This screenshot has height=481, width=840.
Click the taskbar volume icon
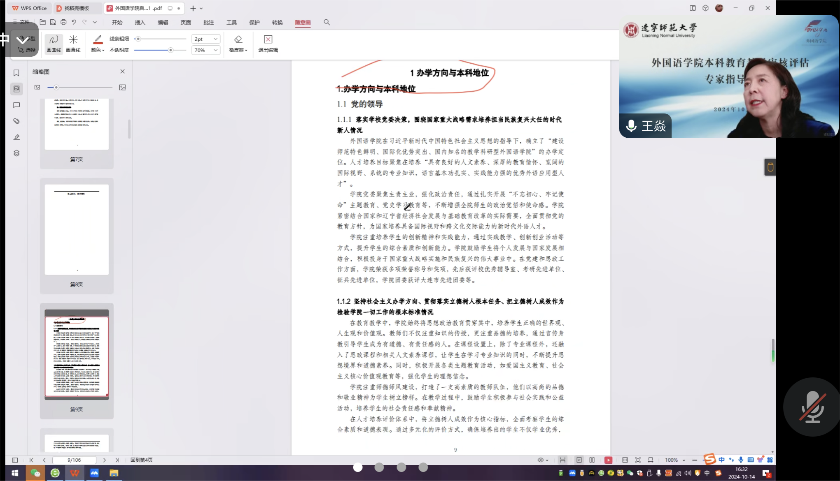[688, 473]
